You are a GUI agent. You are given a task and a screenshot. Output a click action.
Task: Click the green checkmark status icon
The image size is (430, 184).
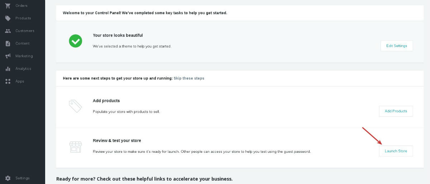click(x=76, y=41)
